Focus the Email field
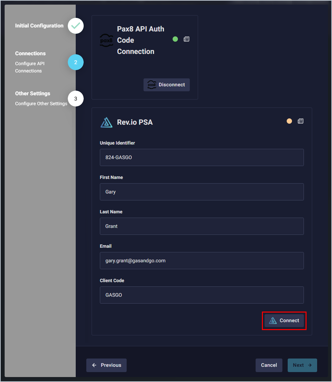The width and height of the screenshot is (332, 382). (202, 261)
